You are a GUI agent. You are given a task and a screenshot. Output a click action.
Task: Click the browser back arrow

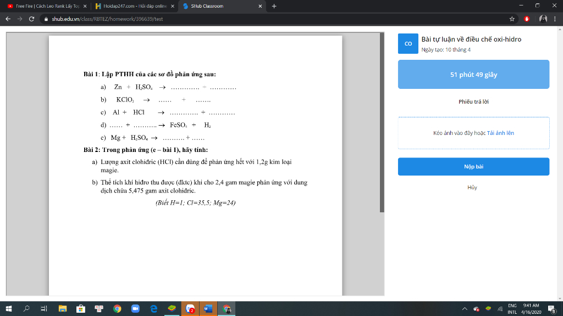pos(8,19)
